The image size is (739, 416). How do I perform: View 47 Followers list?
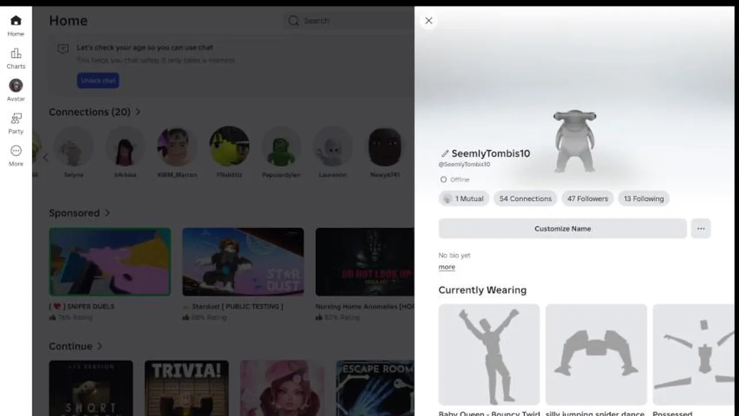point(587,199)
